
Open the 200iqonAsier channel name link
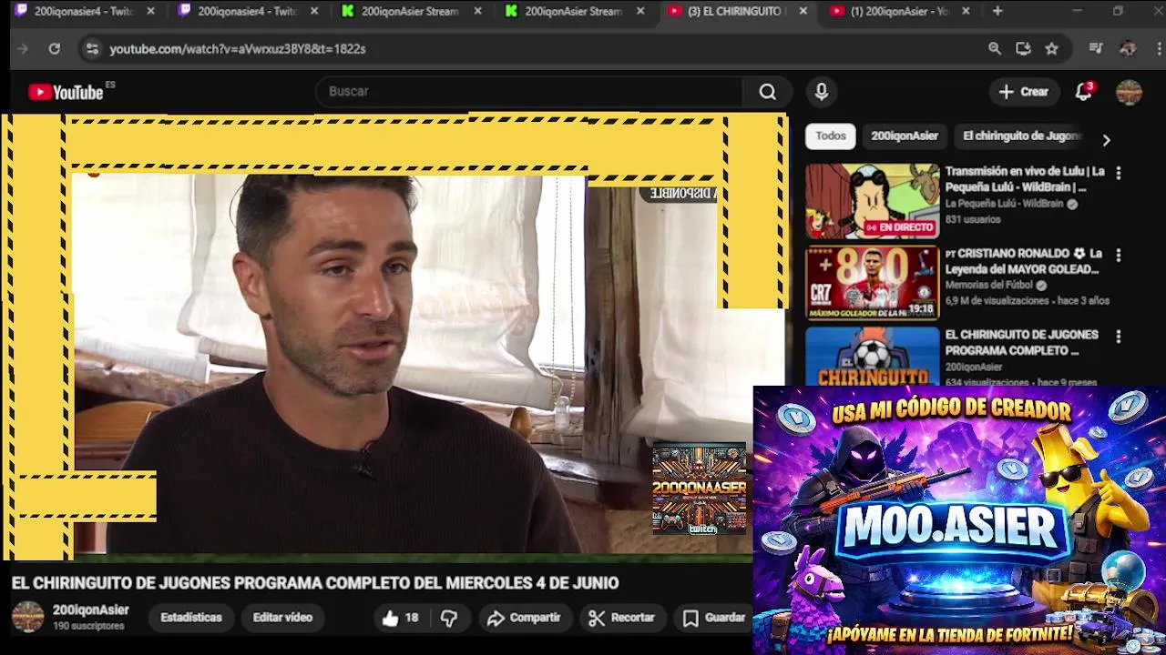coord(90,610)
